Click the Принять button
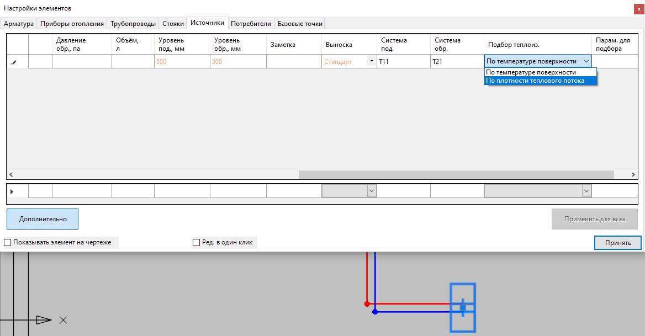This screenshot has height=336, width=645. pyautogui.click(x=617, y=243)
